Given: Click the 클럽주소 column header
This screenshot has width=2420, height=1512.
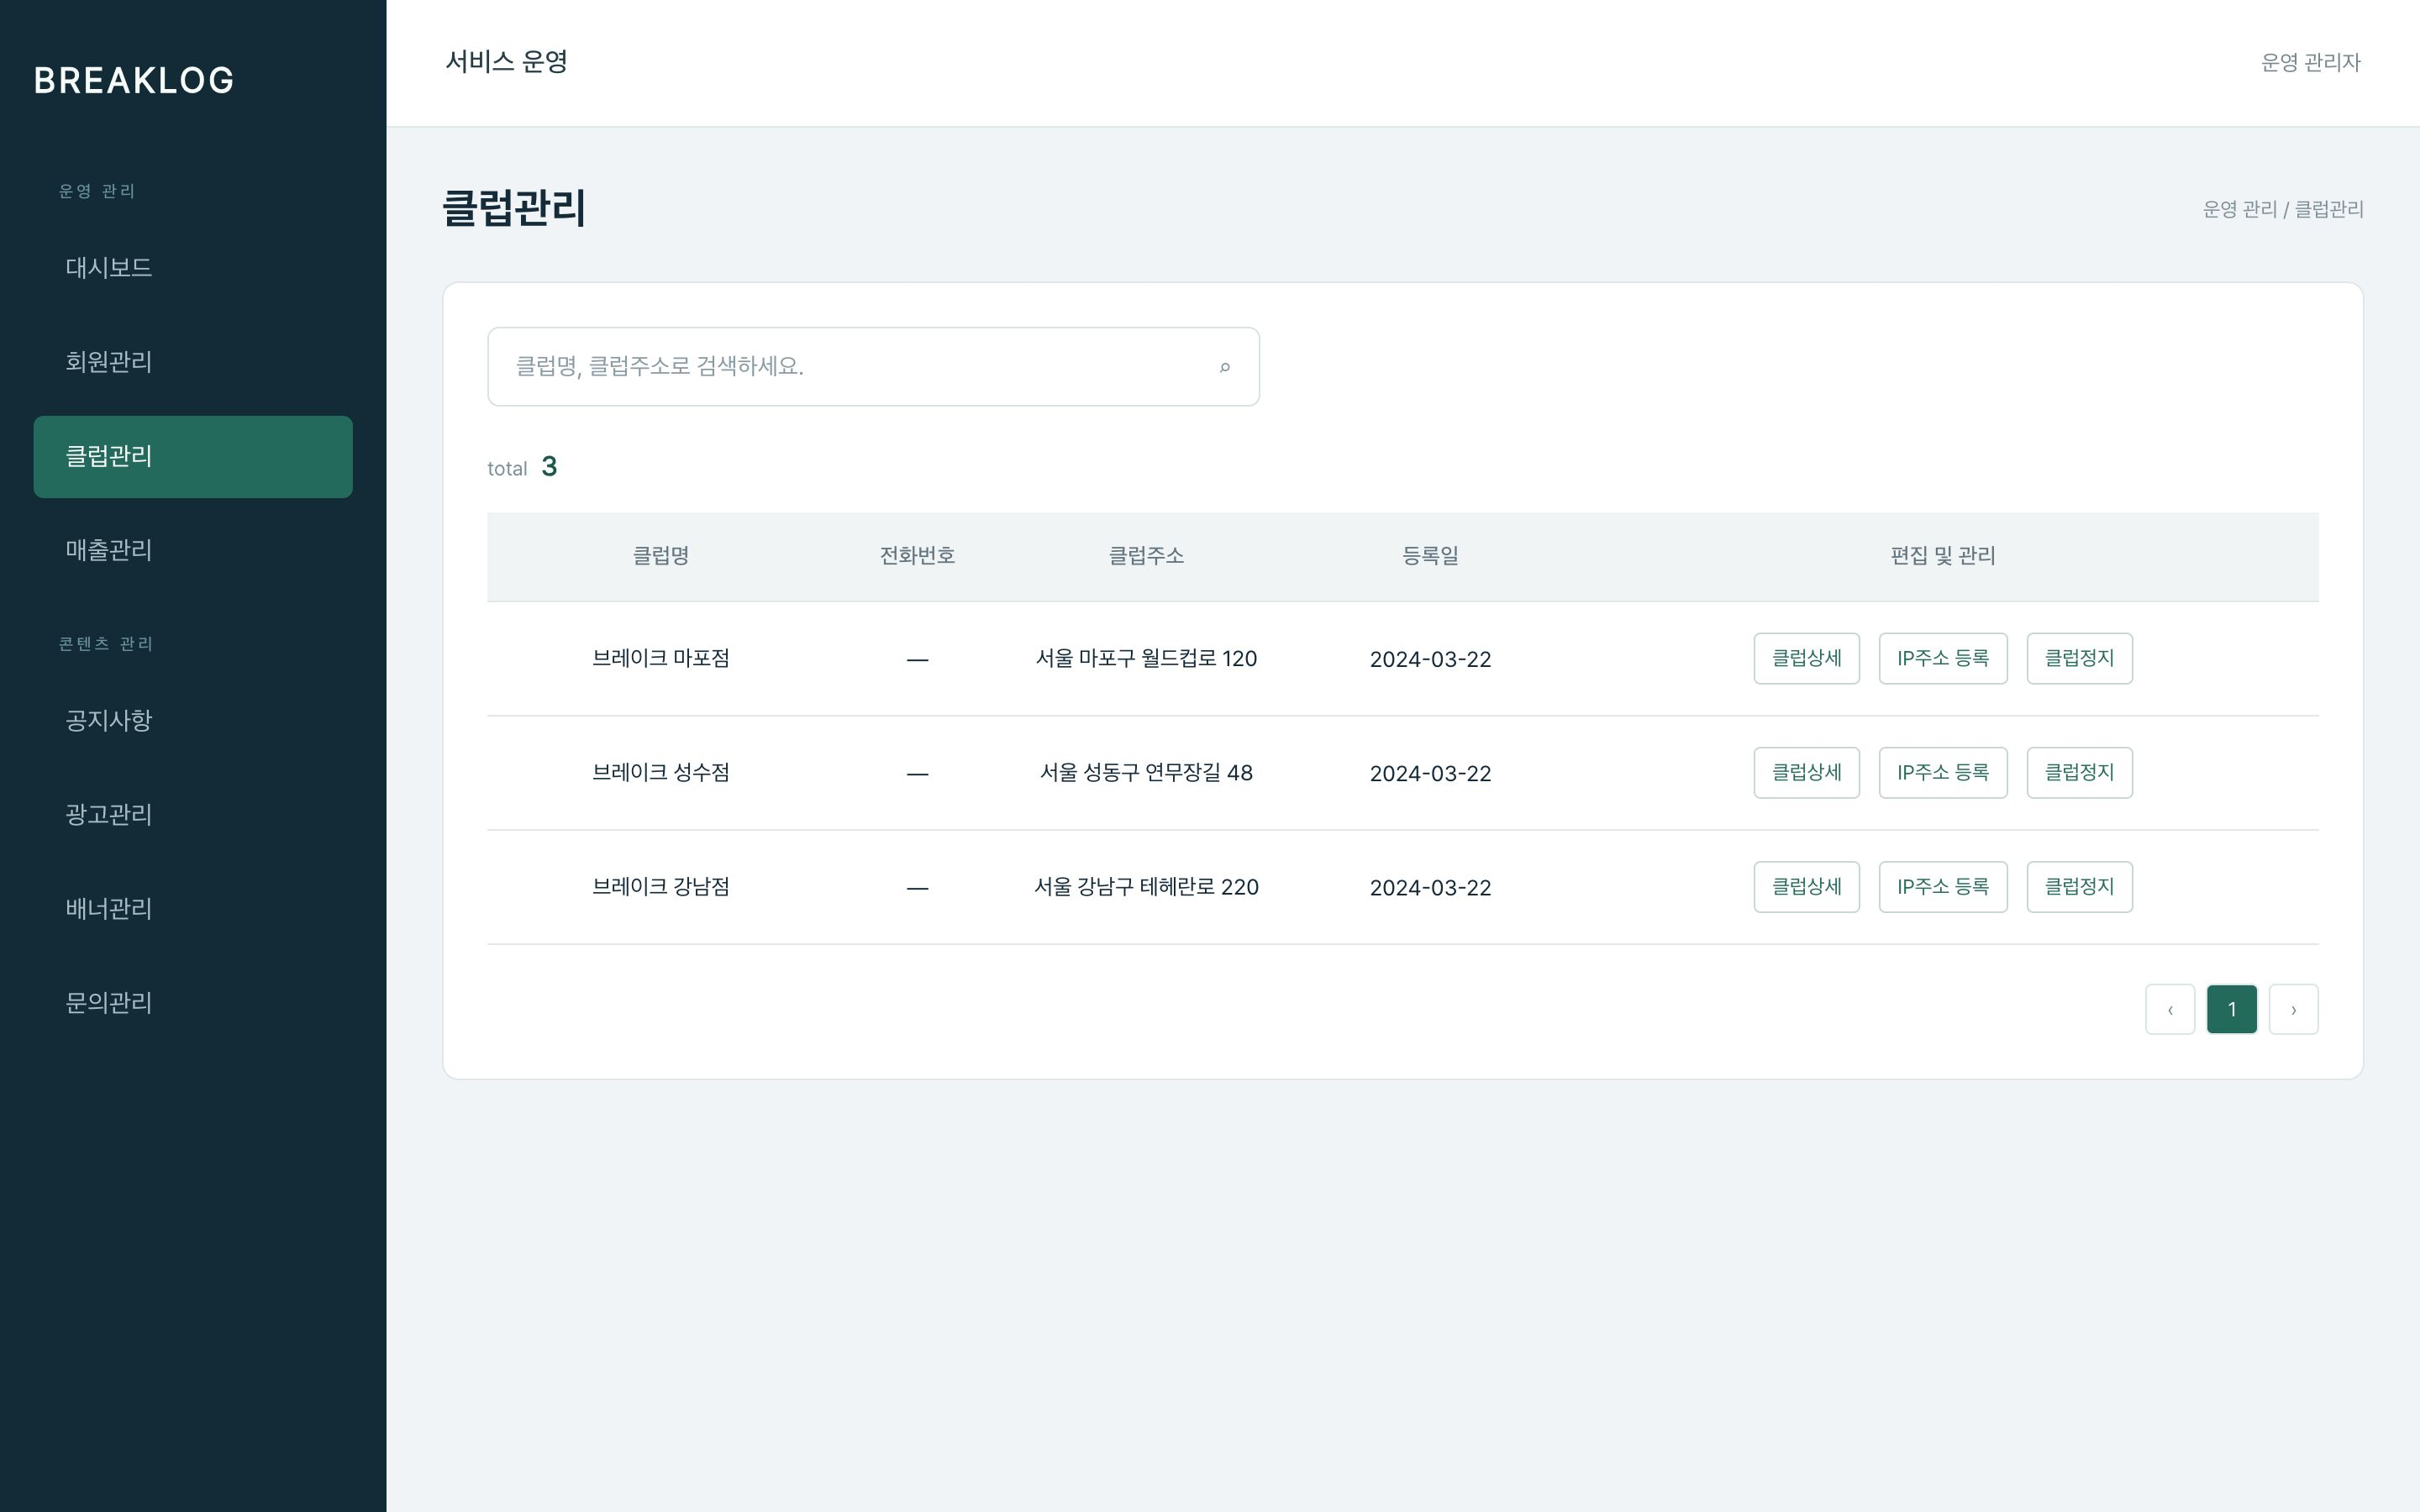Looking at the screenshot, I should click(1146, 556).
